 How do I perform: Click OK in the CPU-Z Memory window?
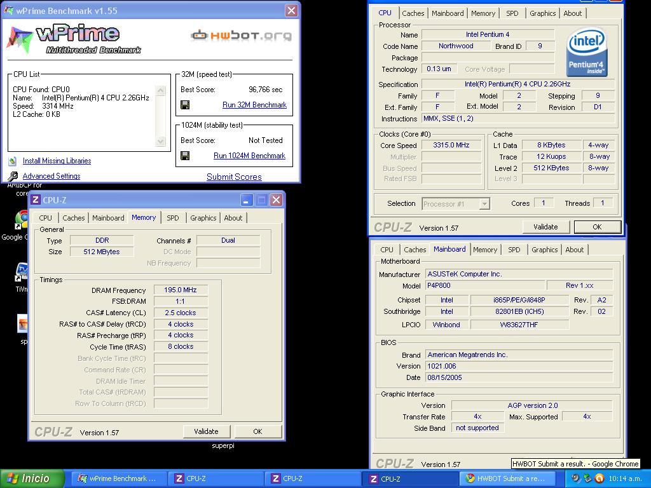pyautogui.click(x=258, y=431)
